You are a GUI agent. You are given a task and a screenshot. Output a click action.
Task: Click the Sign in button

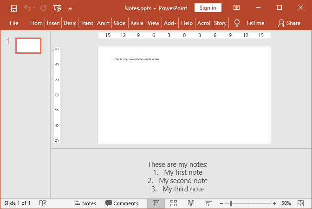(x=208, y=8)
